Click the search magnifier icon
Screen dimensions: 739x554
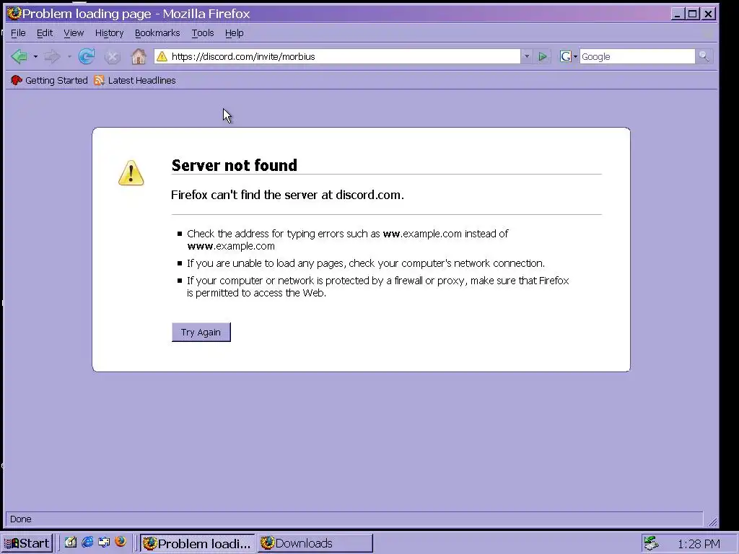pos(704,56)
